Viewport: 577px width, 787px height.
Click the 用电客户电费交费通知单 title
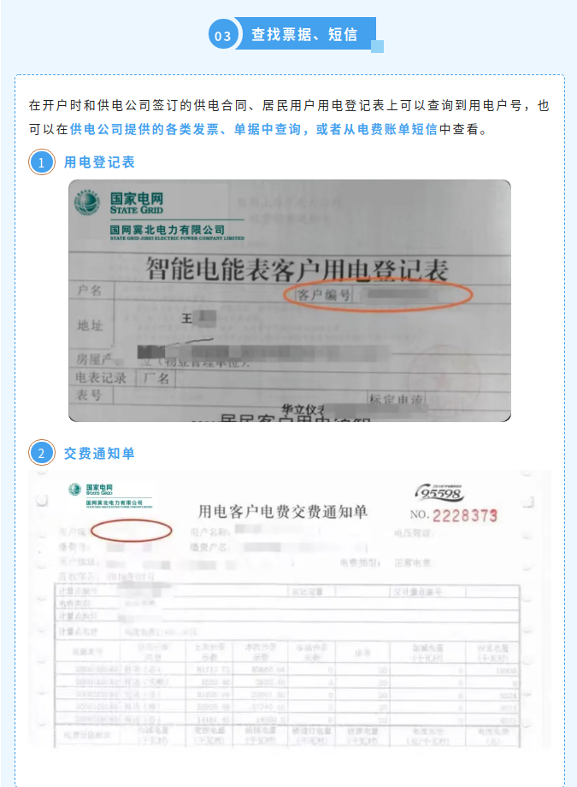[283, 512]
